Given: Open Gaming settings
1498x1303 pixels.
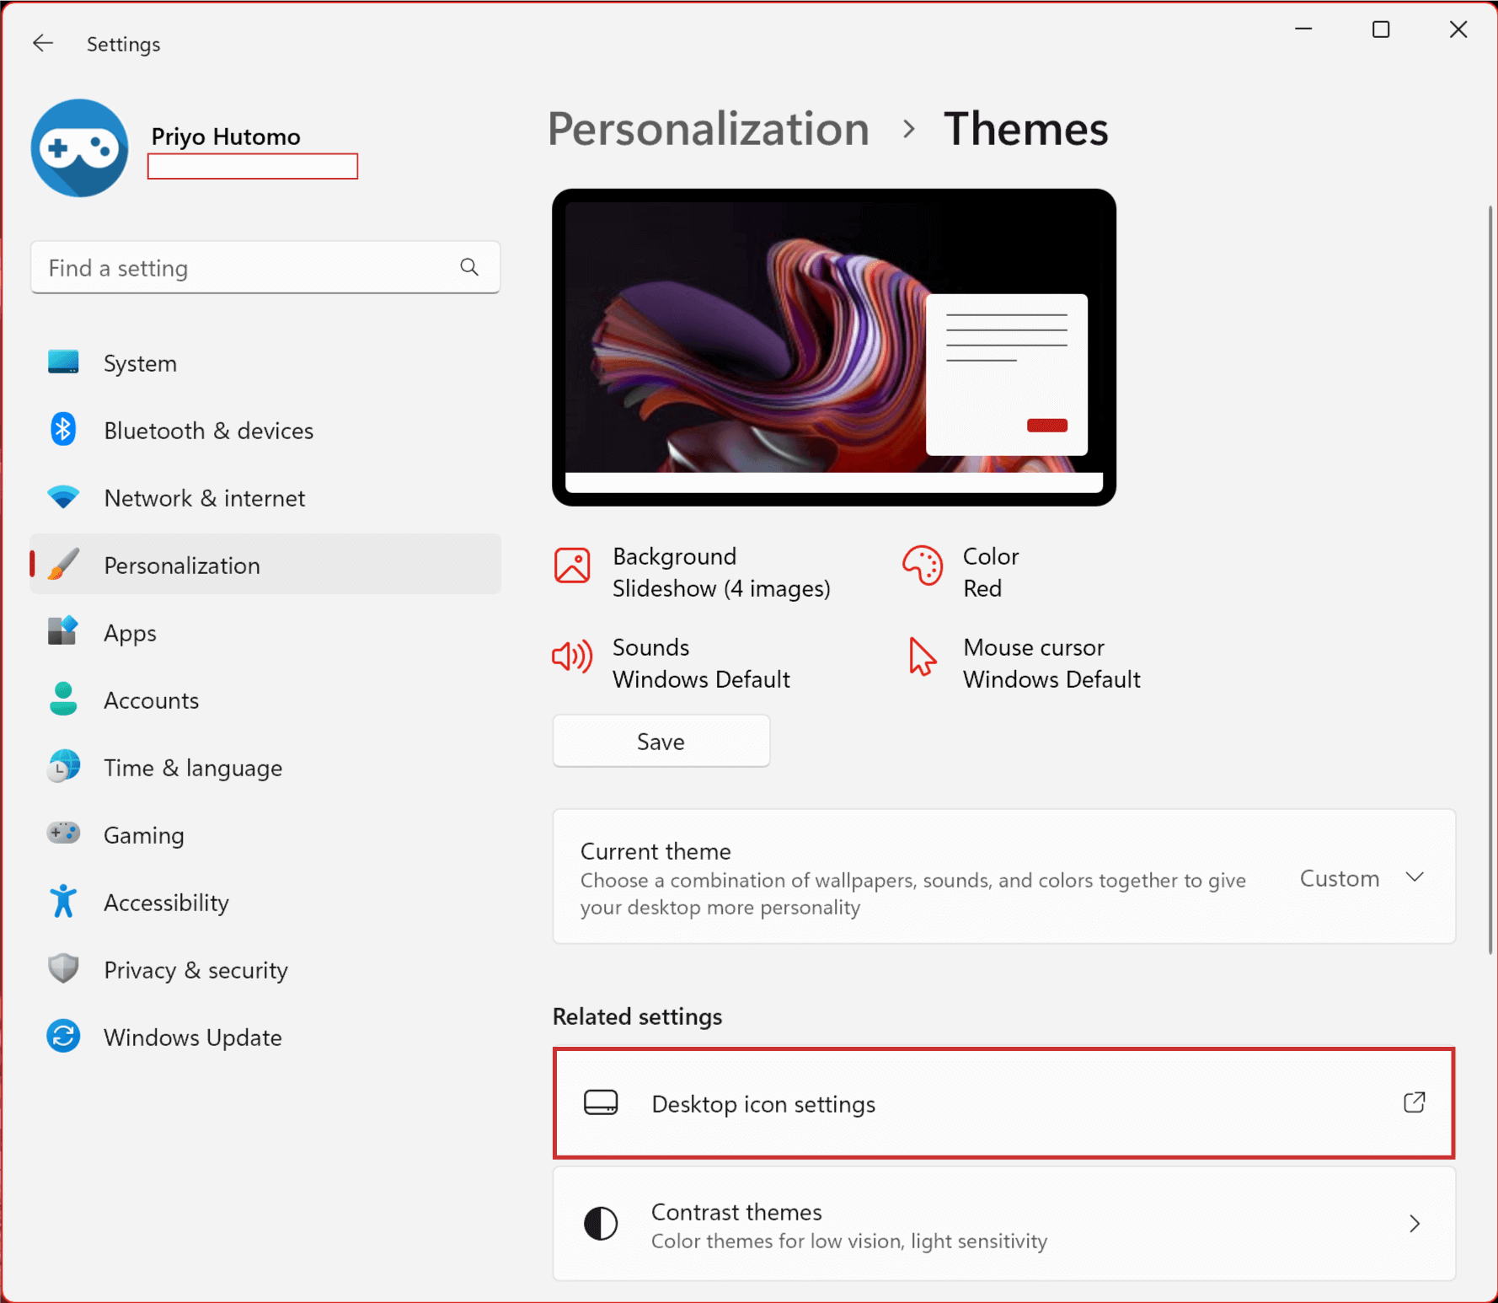Looking at the screenshot, I should click(x=265, y=835).
